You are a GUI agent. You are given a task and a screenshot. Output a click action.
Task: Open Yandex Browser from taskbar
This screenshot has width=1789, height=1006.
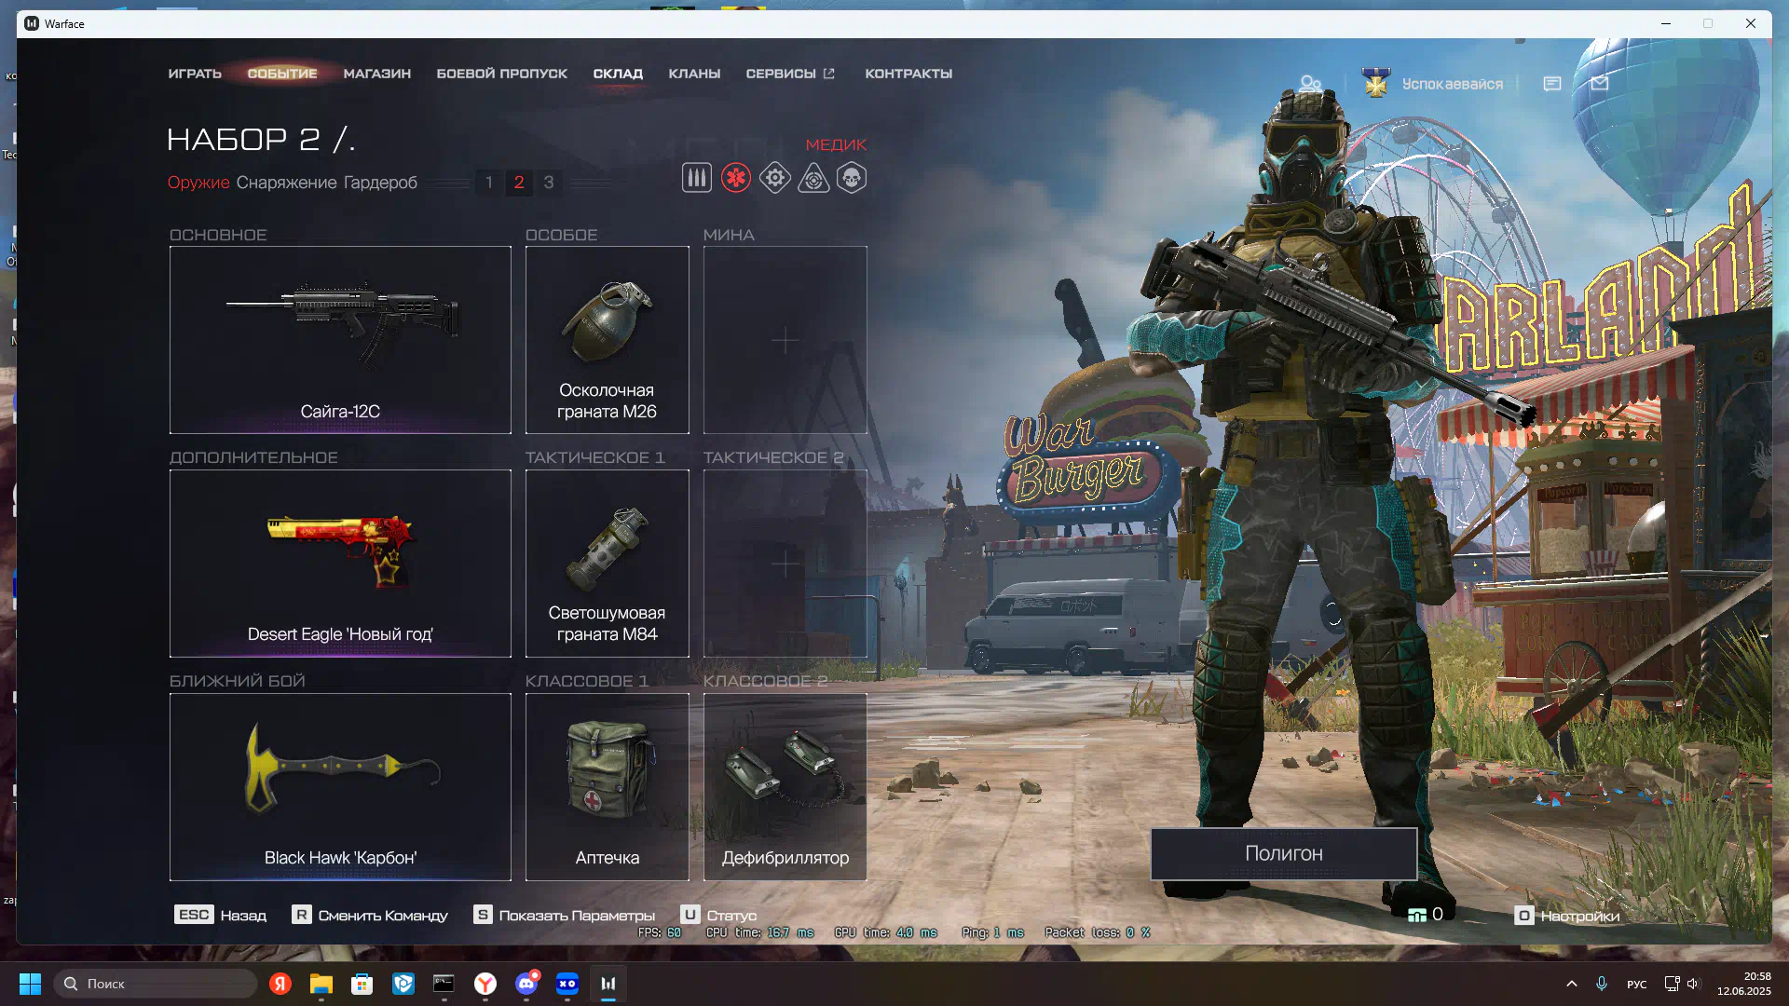coord(485,984)
